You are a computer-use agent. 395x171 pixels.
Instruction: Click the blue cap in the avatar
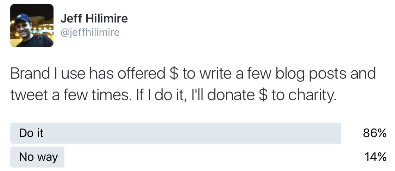(23, 19)
